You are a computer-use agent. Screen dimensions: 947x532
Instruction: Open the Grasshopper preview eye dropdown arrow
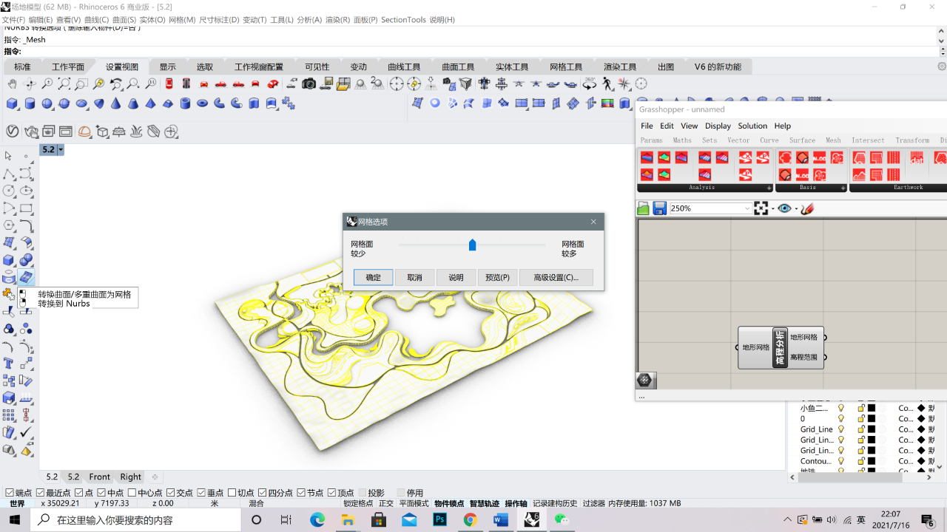[796, 209]
